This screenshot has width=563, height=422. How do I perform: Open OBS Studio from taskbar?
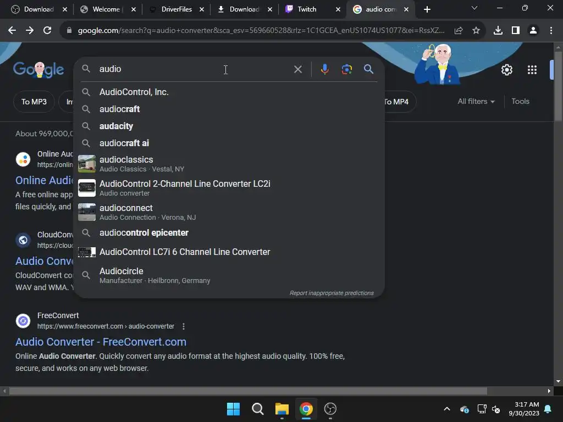330,409
